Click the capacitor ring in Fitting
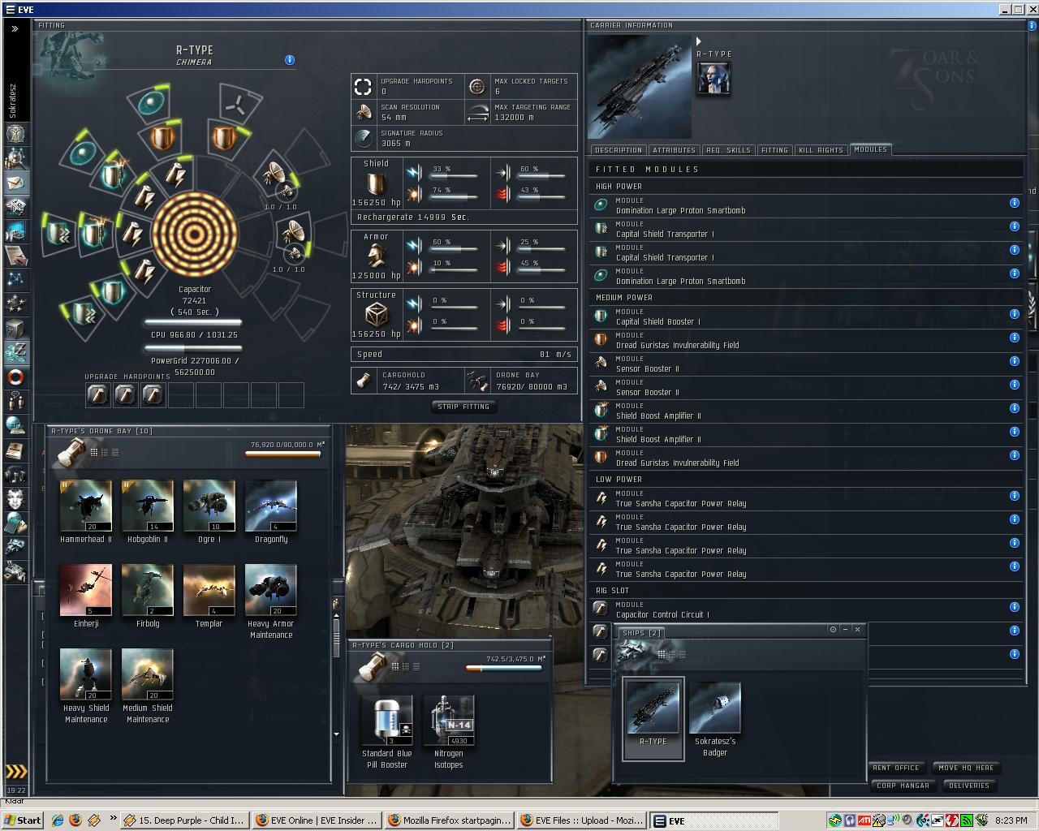This screenshot has height=831, width=1039. [195, 235]
